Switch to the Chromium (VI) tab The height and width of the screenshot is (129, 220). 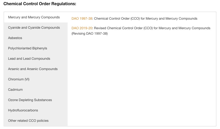point(36,79)
